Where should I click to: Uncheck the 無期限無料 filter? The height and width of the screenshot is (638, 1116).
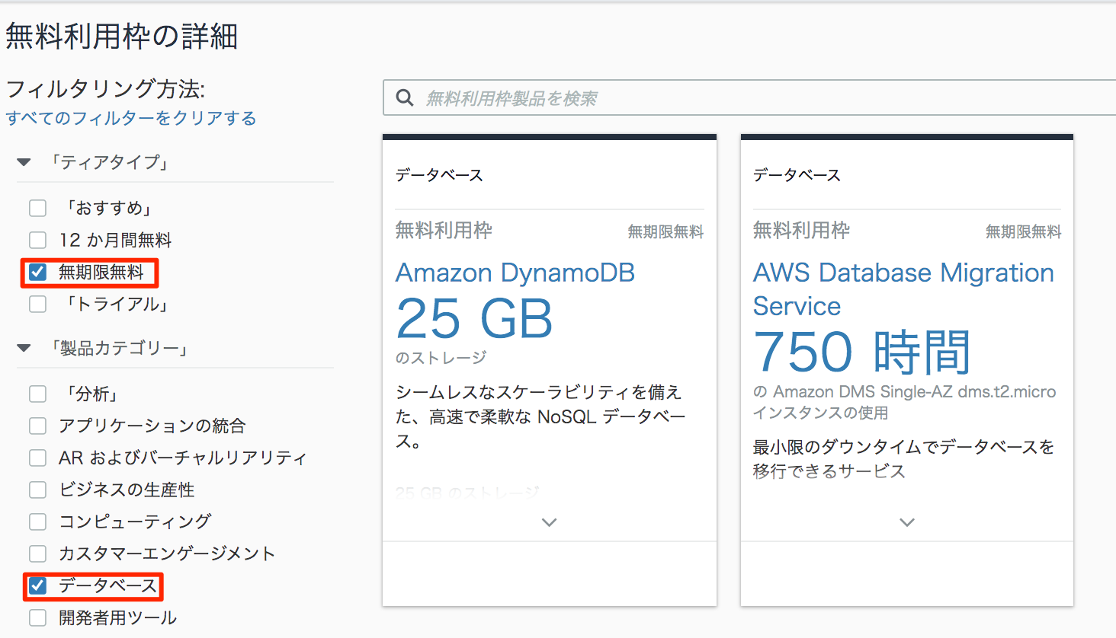pyautogui.click(x=37, y=272)
